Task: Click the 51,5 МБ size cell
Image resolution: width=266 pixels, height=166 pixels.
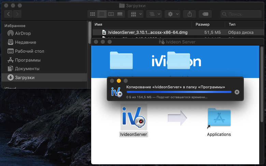Action: click(213, 32)
